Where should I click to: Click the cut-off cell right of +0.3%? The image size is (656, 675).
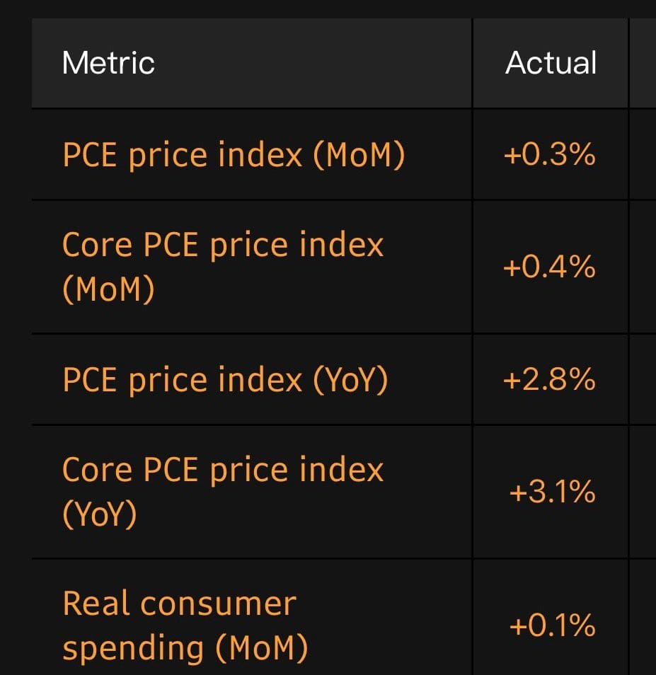[643, 155]
